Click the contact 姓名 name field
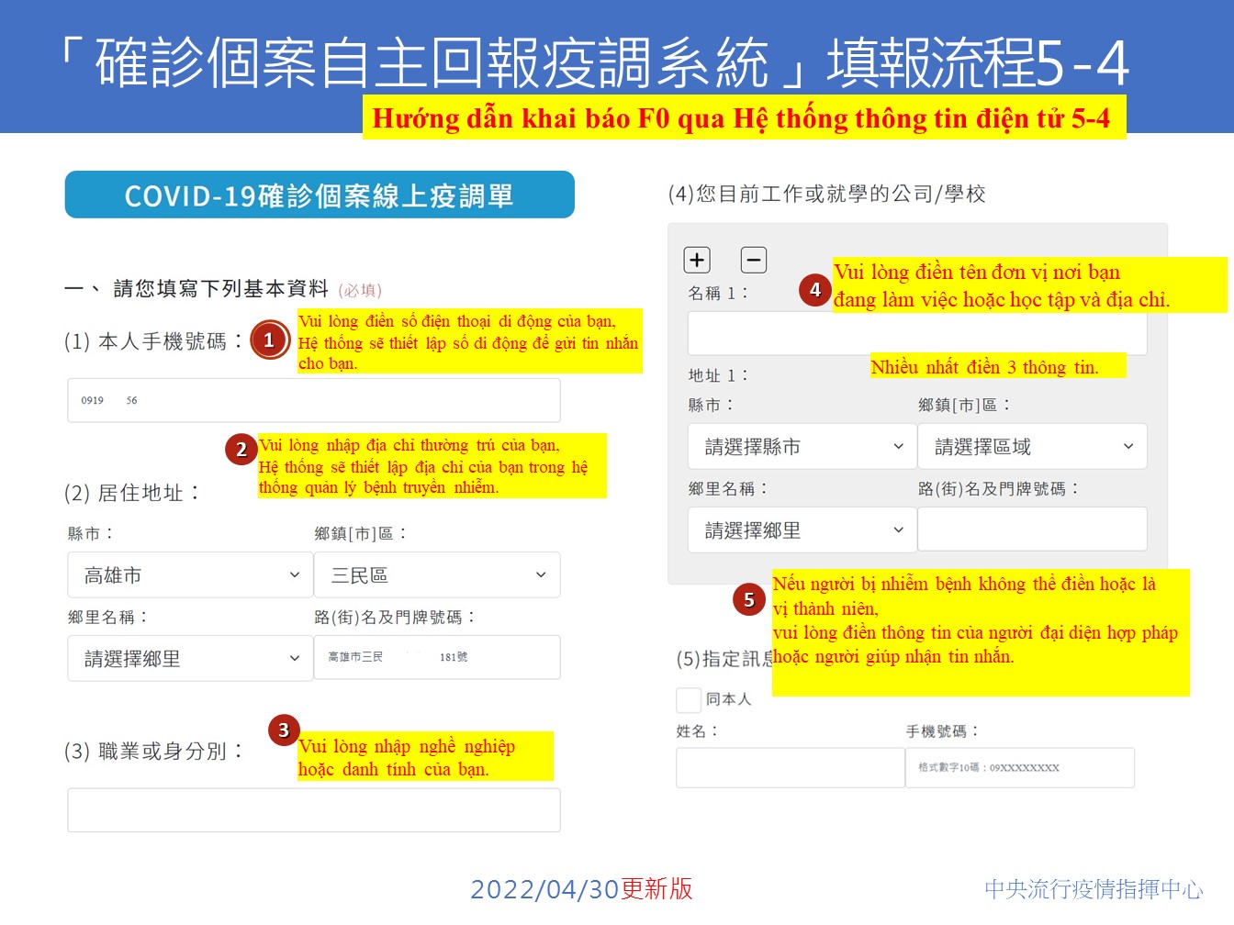The image size is (1234, 925). (x=790, y=768)
